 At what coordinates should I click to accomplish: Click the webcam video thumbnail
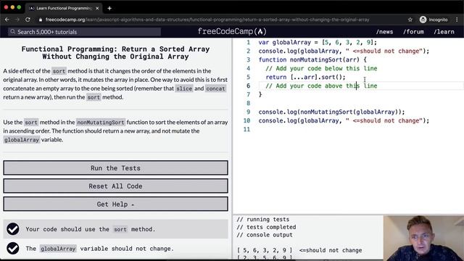coord(423,238)
